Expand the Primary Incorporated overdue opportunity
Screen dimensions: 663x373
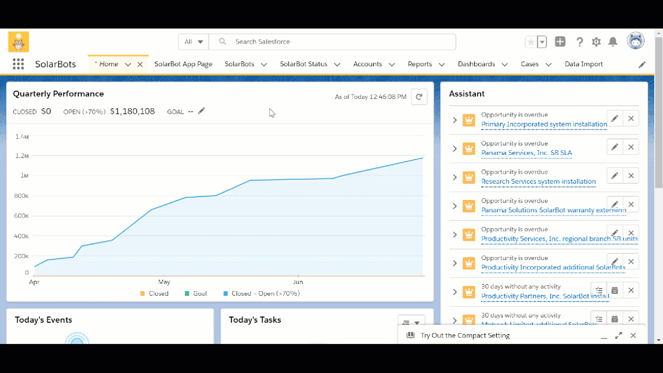click(455, 120)
